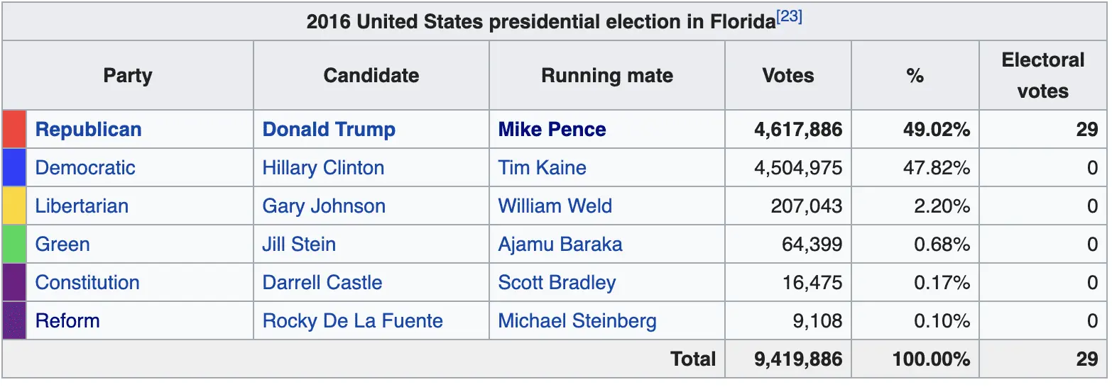Open Jill Stein's link
Image resolution: width=1112 pixels, height=387 pixels.
coord(298,245)
